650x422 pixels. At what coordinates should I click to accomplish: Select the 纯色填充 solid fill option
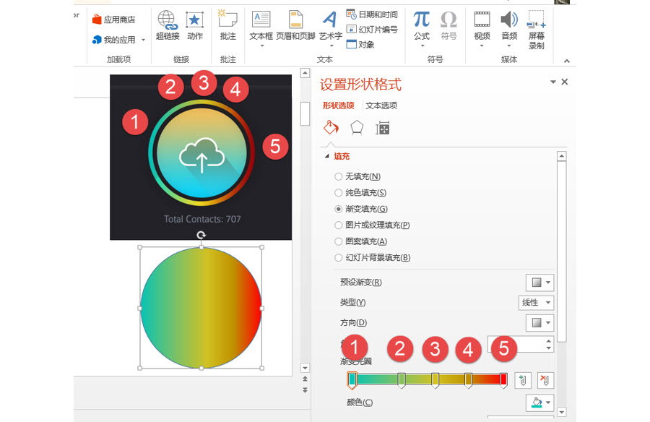pyautogui.click(x=339, y=193)
